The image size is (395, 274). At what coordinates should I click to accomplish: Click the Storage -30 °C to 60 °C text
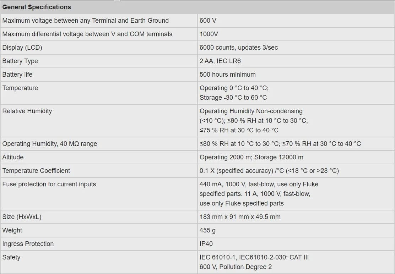coord(233,98)
